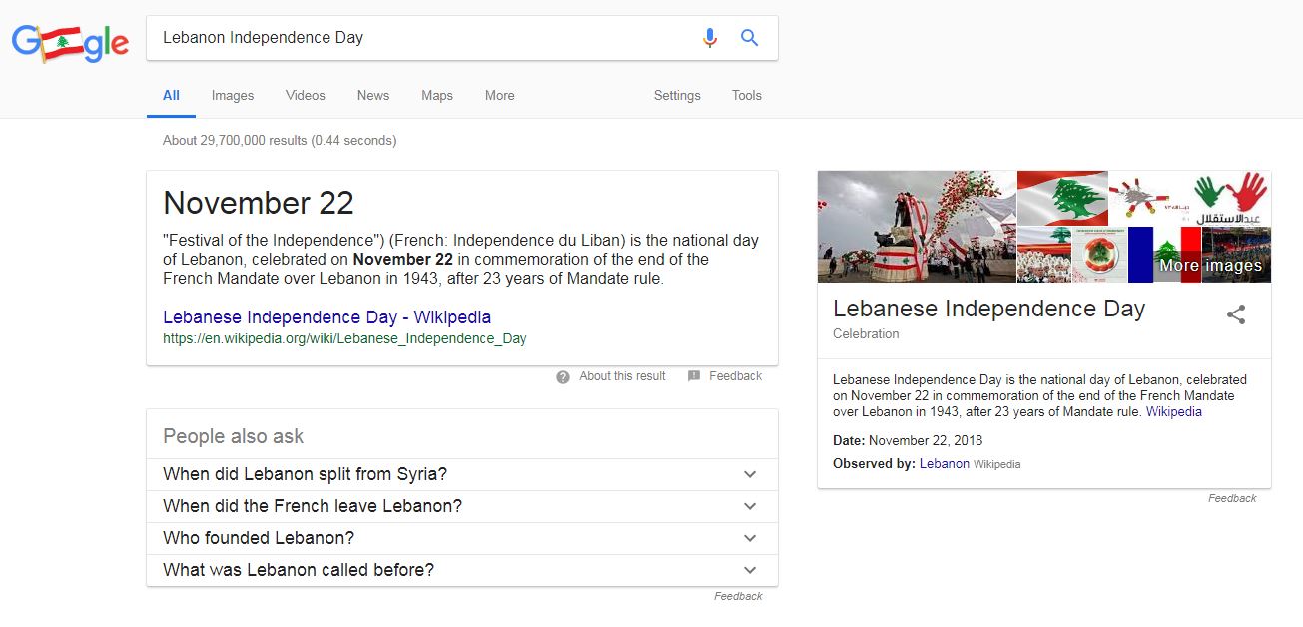This screenshot has height=627, width=1303.
Task: Click the en.wikipedia.org green URL
Action: (x=344, y=338)
